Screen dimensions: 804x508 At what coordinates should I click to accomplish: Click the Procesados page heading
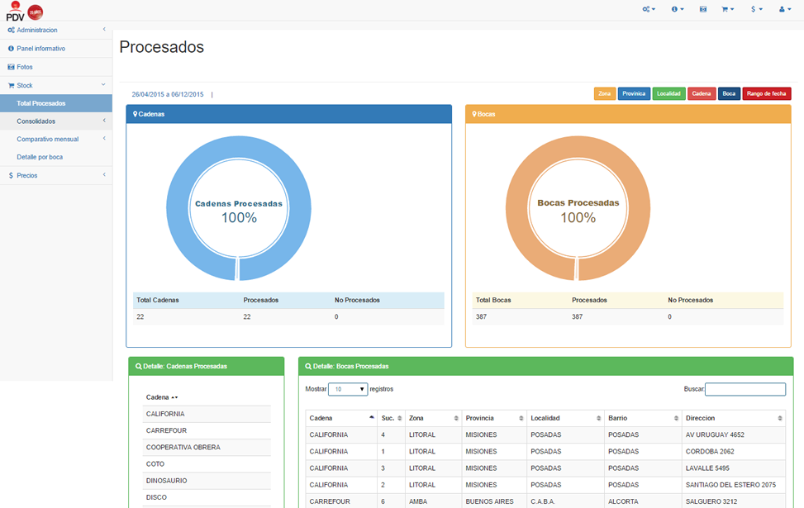(x=161, y=47)
